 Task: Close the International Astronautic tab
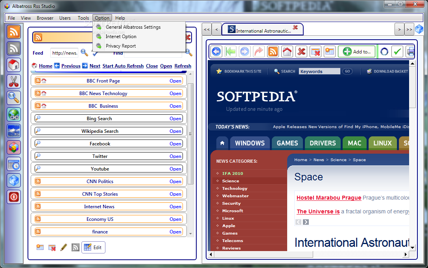295,27
